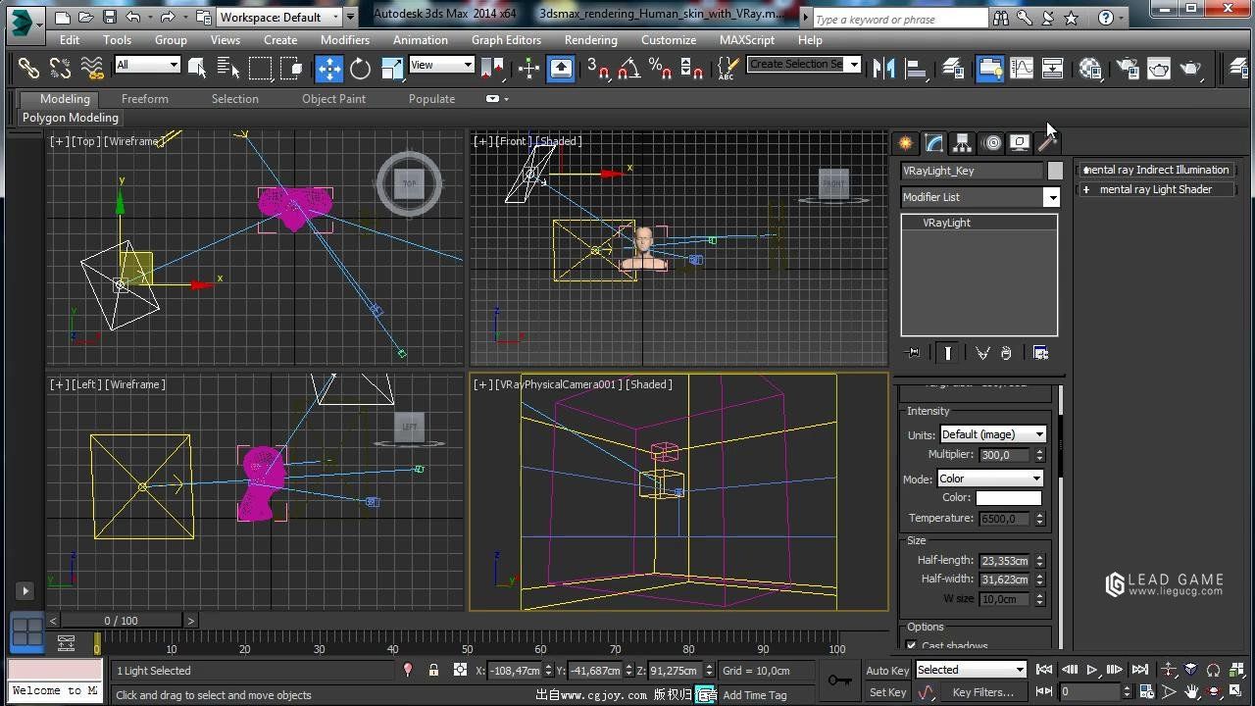Toggle Selection Lock padlock
Screen dimensions: 1255x706
[433, 671]
